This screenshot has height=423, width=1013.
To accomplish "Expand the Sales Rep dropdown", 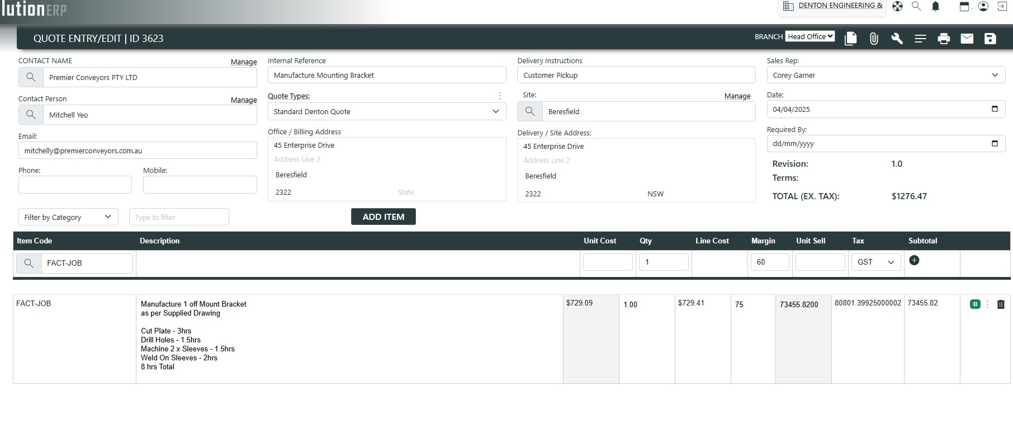I will pos(886,75).
